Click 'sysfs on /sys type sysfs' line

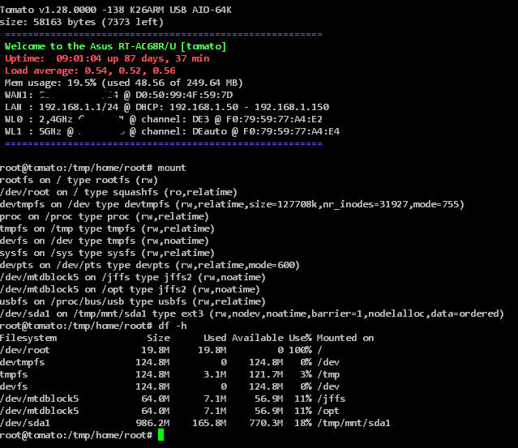107,254
